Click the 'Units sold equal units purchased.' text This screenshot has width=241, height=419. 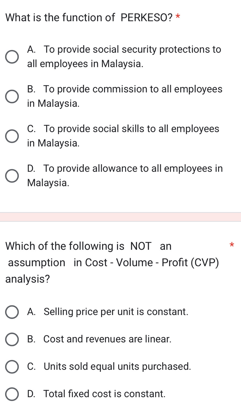pyautogui.click(x=117, y=367)
